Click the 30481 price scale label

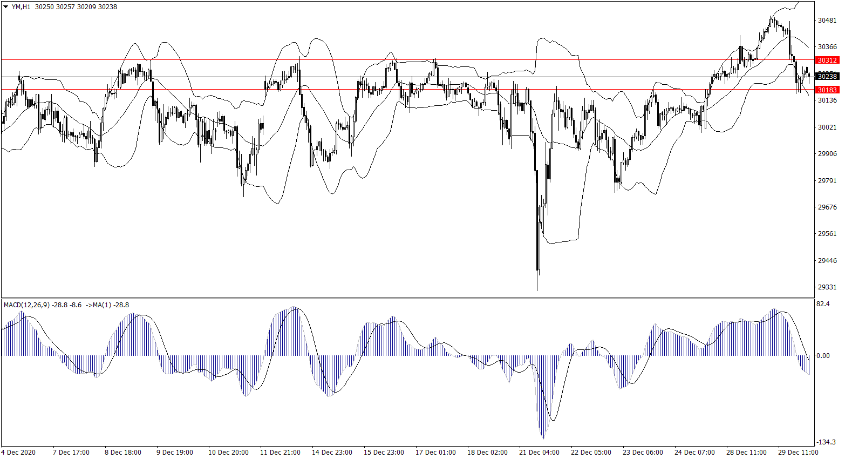coord(827,21)
